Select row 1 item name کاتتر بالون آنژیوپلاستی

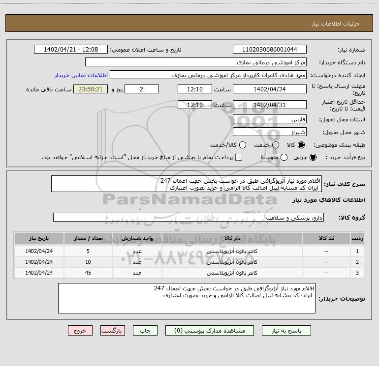tap(232, 251)
